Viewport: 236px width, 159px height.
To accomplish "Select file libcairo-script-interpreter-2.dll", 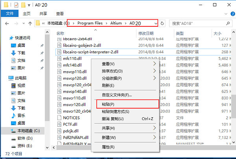I will [x=90, y=52].
